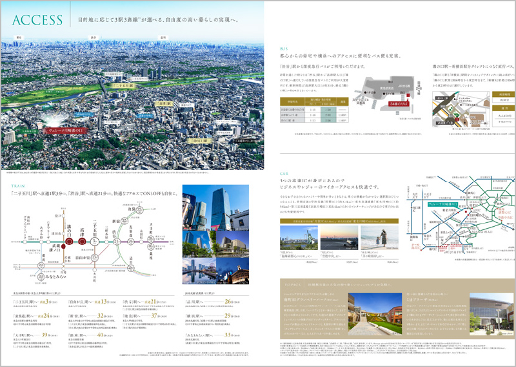Click the JR渋谷駅 label on the bus map

click(x=404, y=86)
